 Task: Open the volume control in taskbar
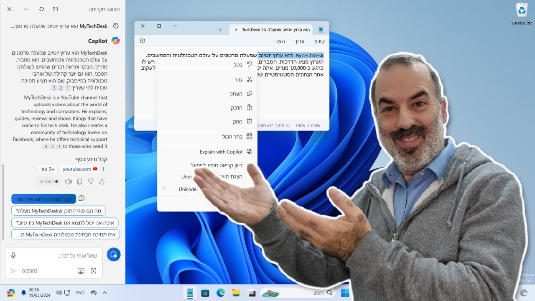[59, 293]
